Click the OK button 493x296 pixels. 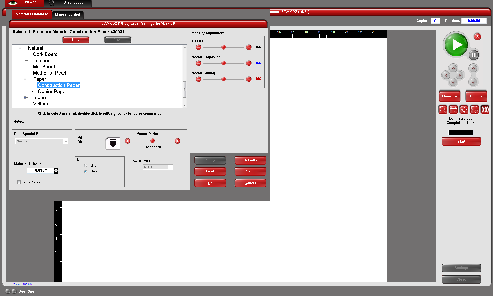click(x=210, y=183)
